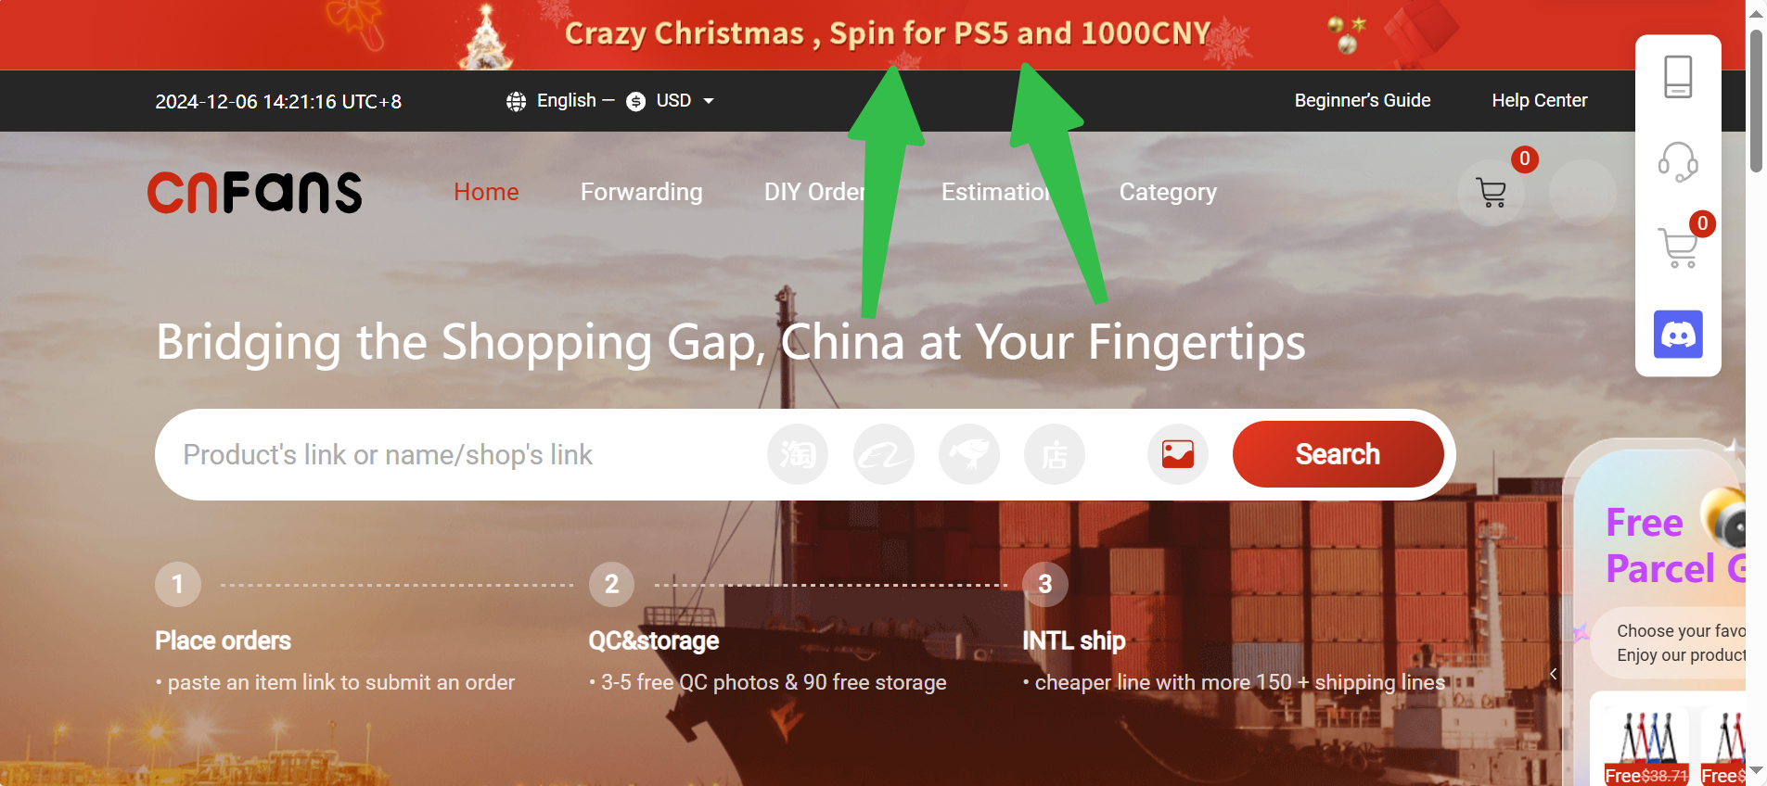
Task: Select the 1688 platform icon
Action: click(883, 454)
